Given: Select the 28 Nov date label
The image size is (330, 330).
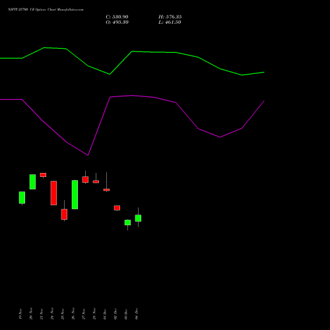Looking at the screenshot, I should coord(94,313).
